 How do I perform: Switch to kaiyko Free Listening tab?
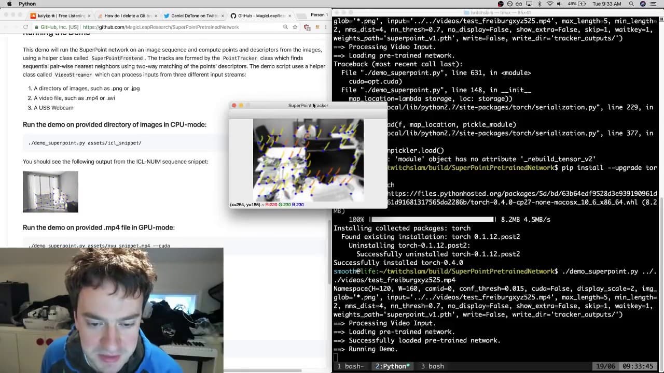[61, 16]
